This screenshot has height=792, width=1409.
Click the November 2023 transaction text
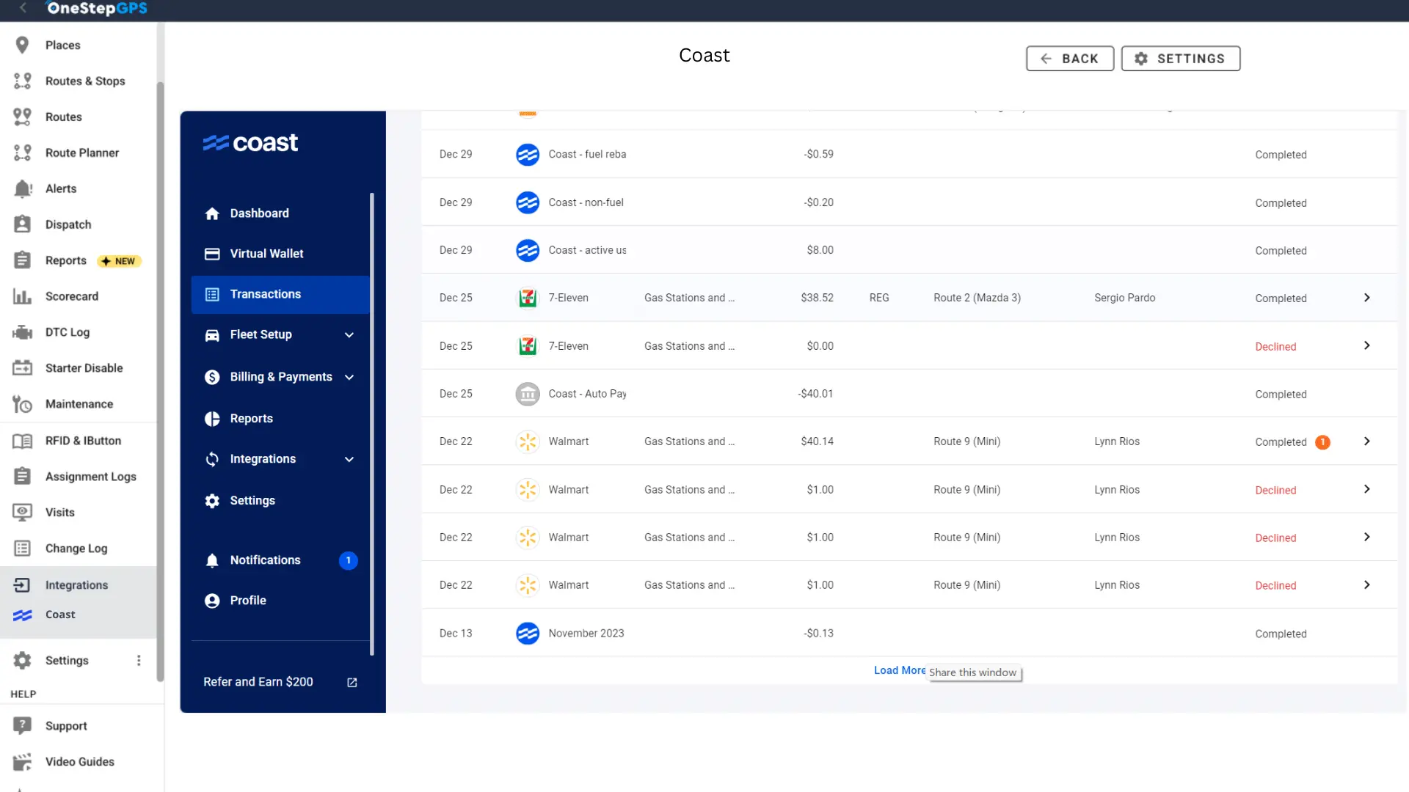[x=586, y=634]
